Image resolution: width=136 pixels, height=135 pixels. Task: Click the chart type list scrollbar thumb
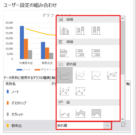pos(123,48)
